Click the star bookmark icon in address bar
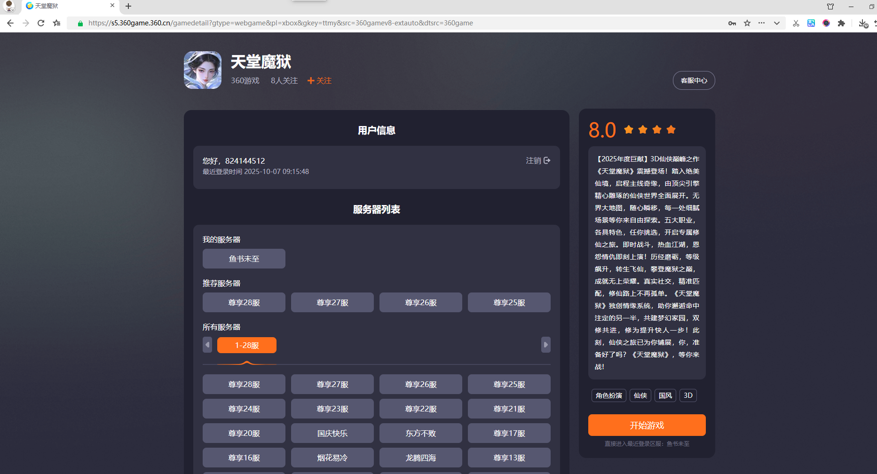This screenshot has width=877, height=474. (x=747, y=23)
